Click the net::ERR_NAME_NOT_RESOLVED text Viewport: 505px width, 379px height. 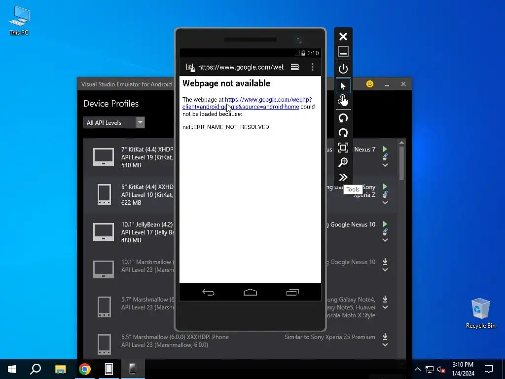coord(226,127)
